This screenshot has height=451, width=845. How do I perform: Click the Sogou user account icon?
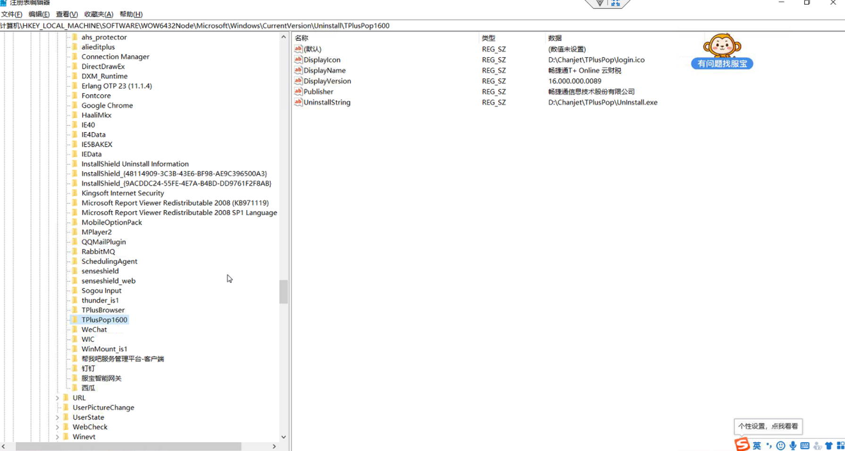coord(817,445)
